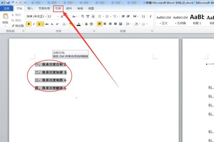Open the underline style dropdown arrow
214x142 pixels.
click(x=43, y=24)
